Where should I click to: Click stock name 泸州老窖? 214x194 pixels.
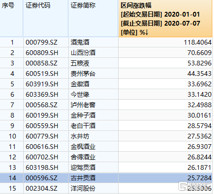pyautogui.click(x=83, y=105)
